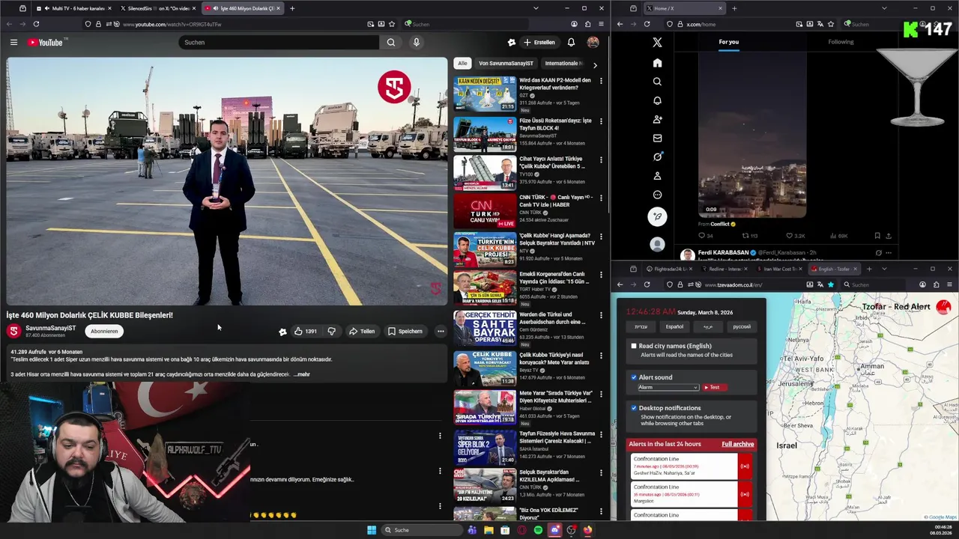Open more actions menu beside Speichern
This screenshot has height=539, width=959.
point(441,331)
